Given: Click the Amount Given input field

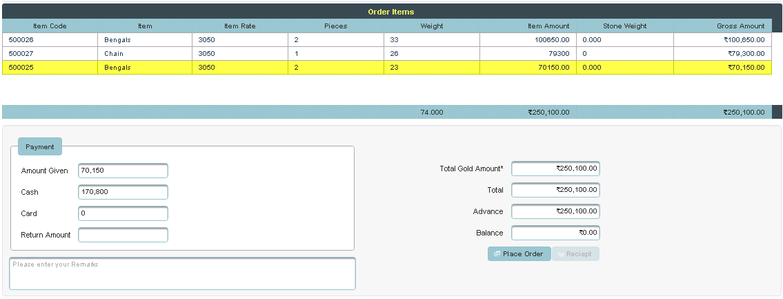Looking at the screenshot, I should (x=123, y=171).
